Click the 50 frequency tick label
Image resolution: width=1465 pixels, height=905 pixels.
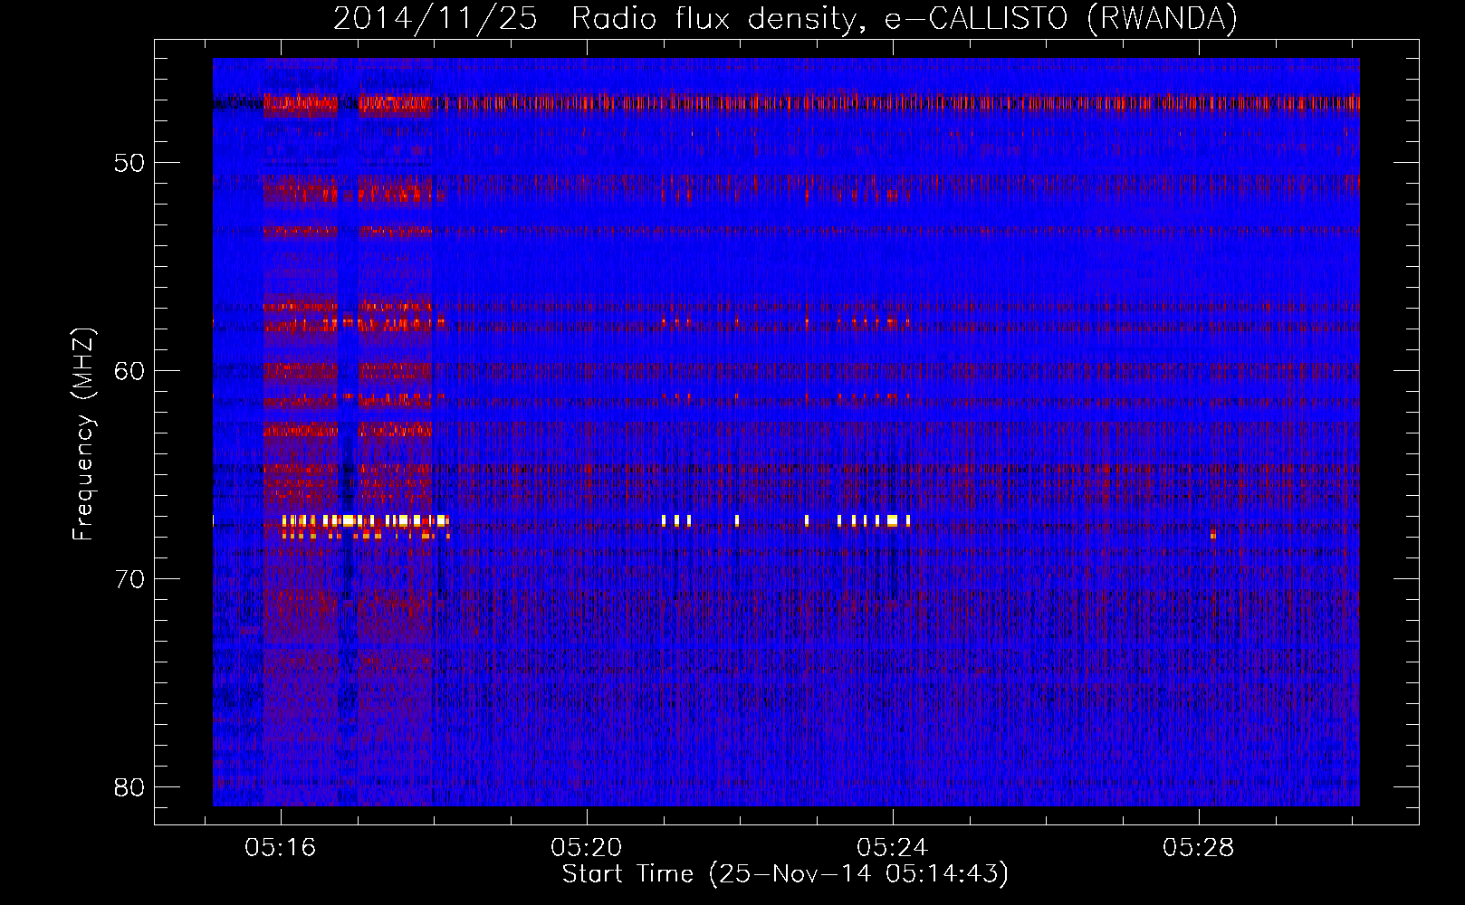tap(129, 163)
